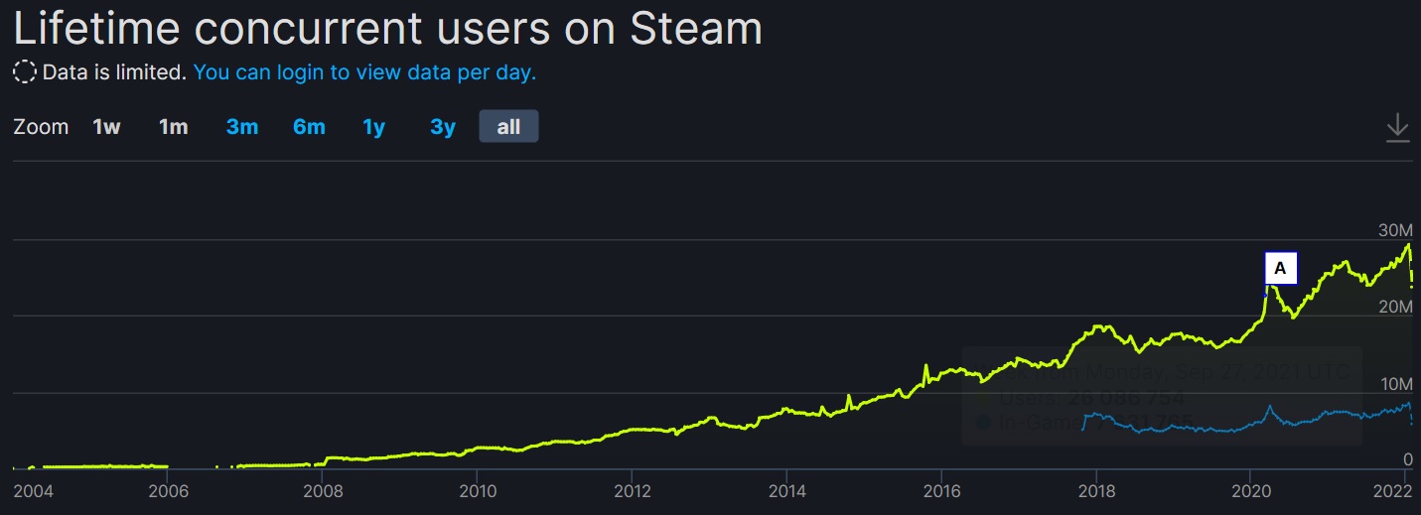Click the 'Zoom' label beside range buttons
The image size is (1421, 515).
click(x=41, y=127)
